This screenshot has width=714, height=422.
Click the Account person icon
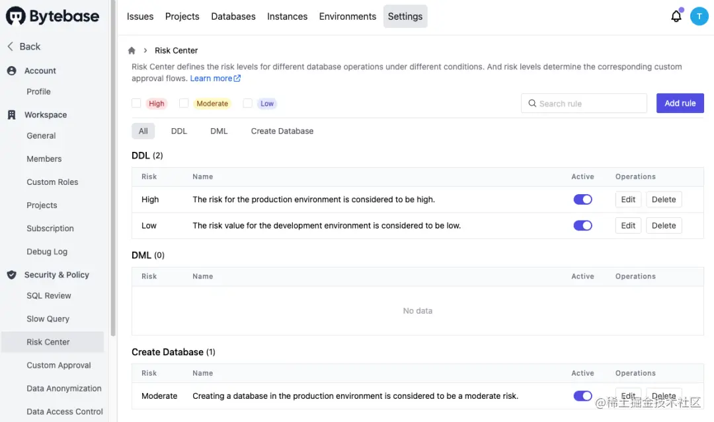click(x=11, y=71)
